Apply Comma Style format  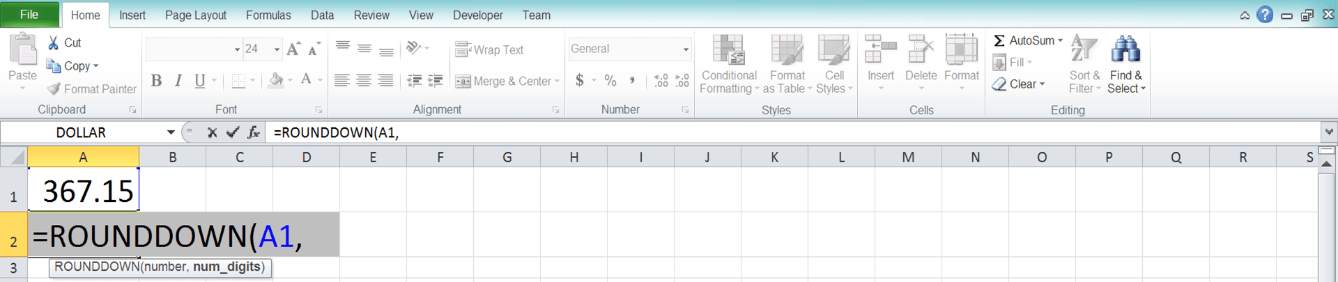coord(632,81)
